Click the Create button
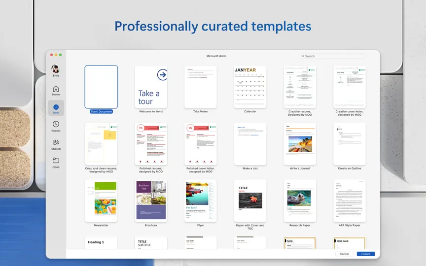This screenshot has height=266, width=426. click(366, 254)
